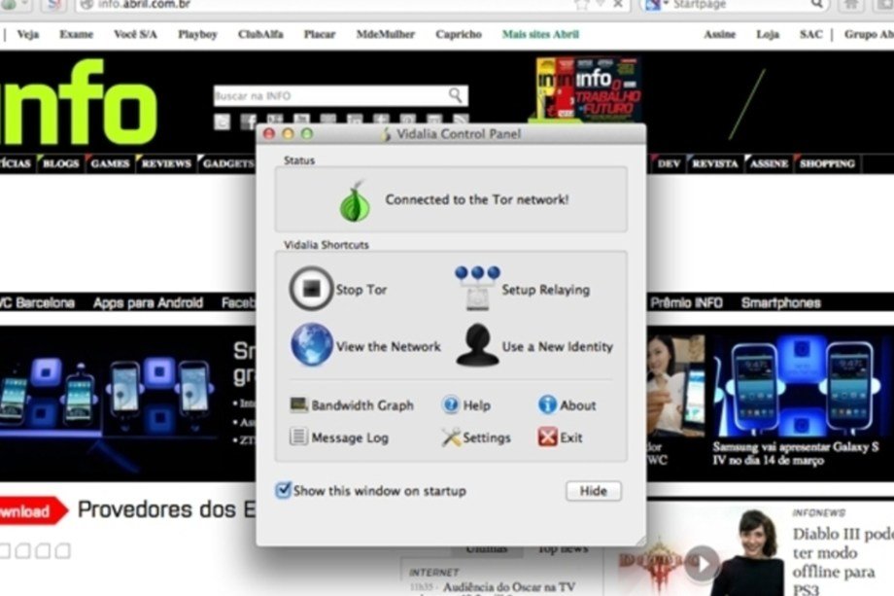Click the Provedores dos headline text
Image resolution: width=894 pixels, height=596 pixels.
(166, 509)
